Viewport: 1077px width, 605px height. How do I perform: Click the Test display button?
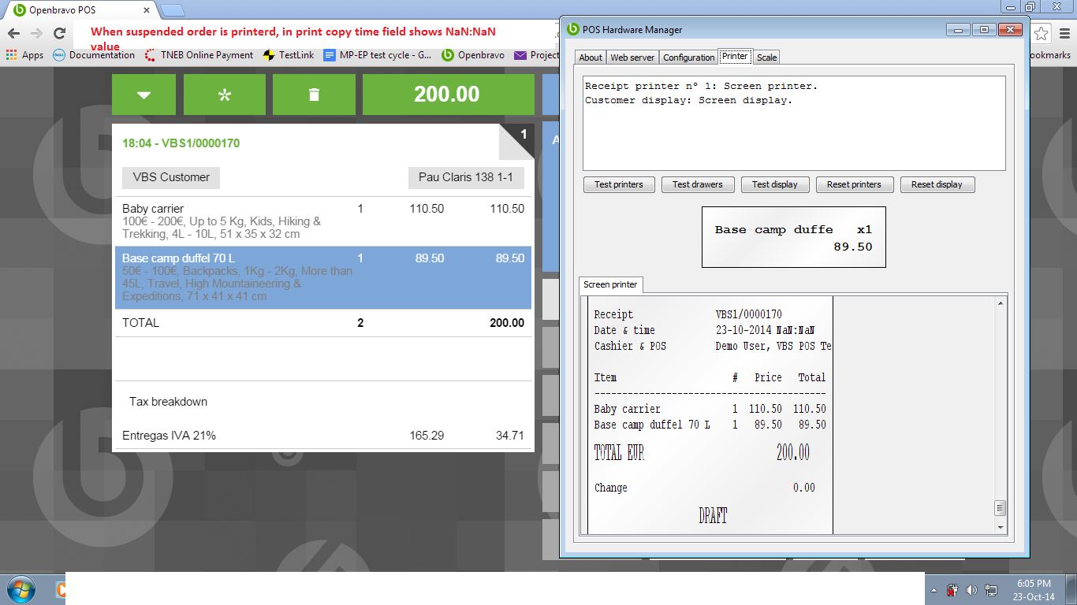[775, 184]
